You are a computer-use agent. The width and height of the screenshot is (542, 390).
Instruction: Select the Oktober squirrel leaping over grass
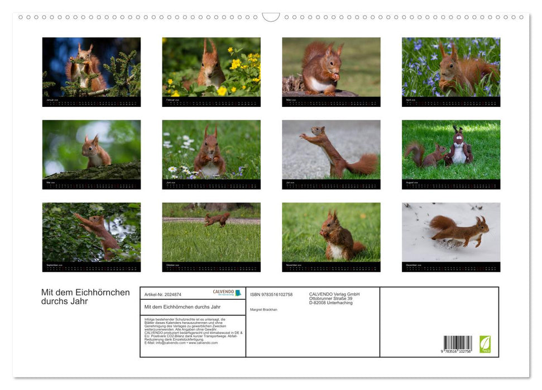pos(211,233)
